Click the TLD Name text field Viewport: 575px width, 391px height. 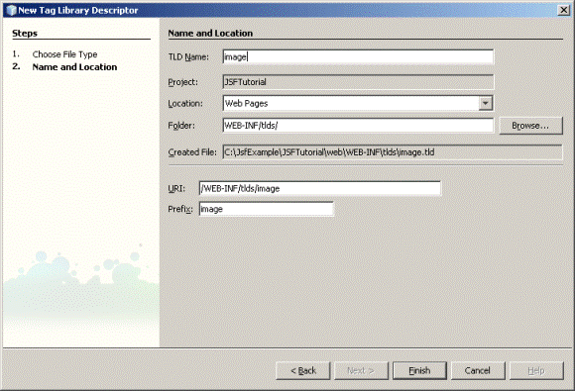[358, 56]
